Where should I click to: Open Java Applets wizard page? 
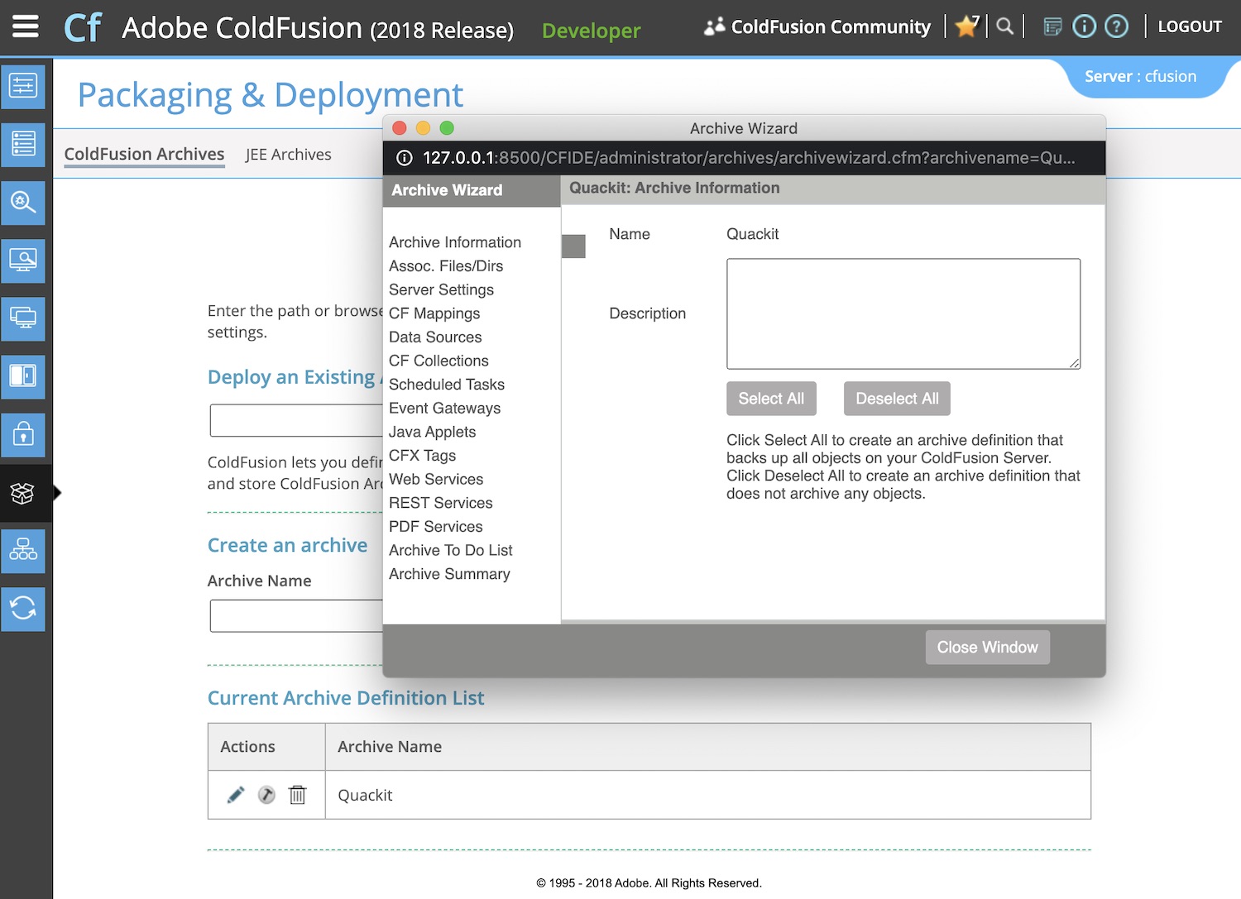click(x=432, y=432)
